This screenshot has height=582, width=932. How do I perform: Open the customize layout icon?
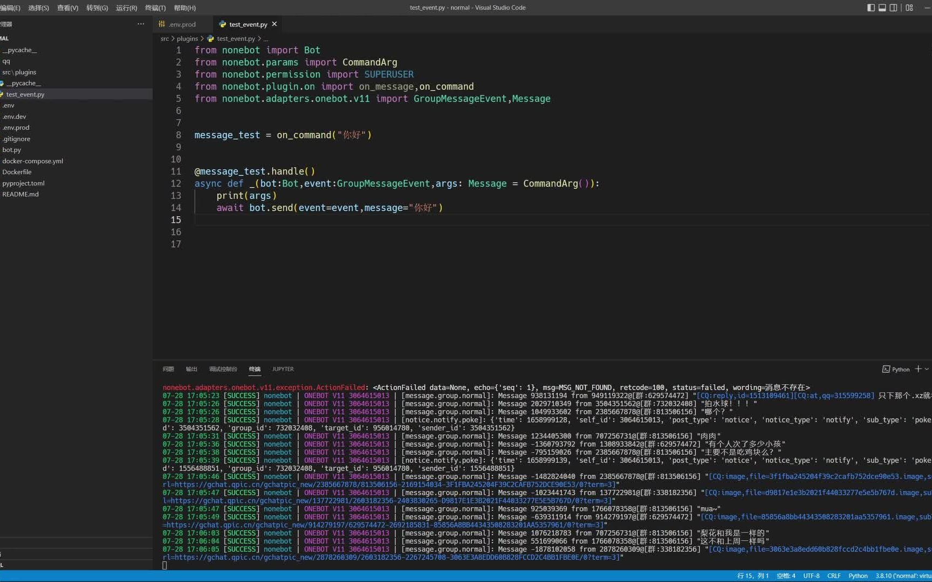(909, 8)
